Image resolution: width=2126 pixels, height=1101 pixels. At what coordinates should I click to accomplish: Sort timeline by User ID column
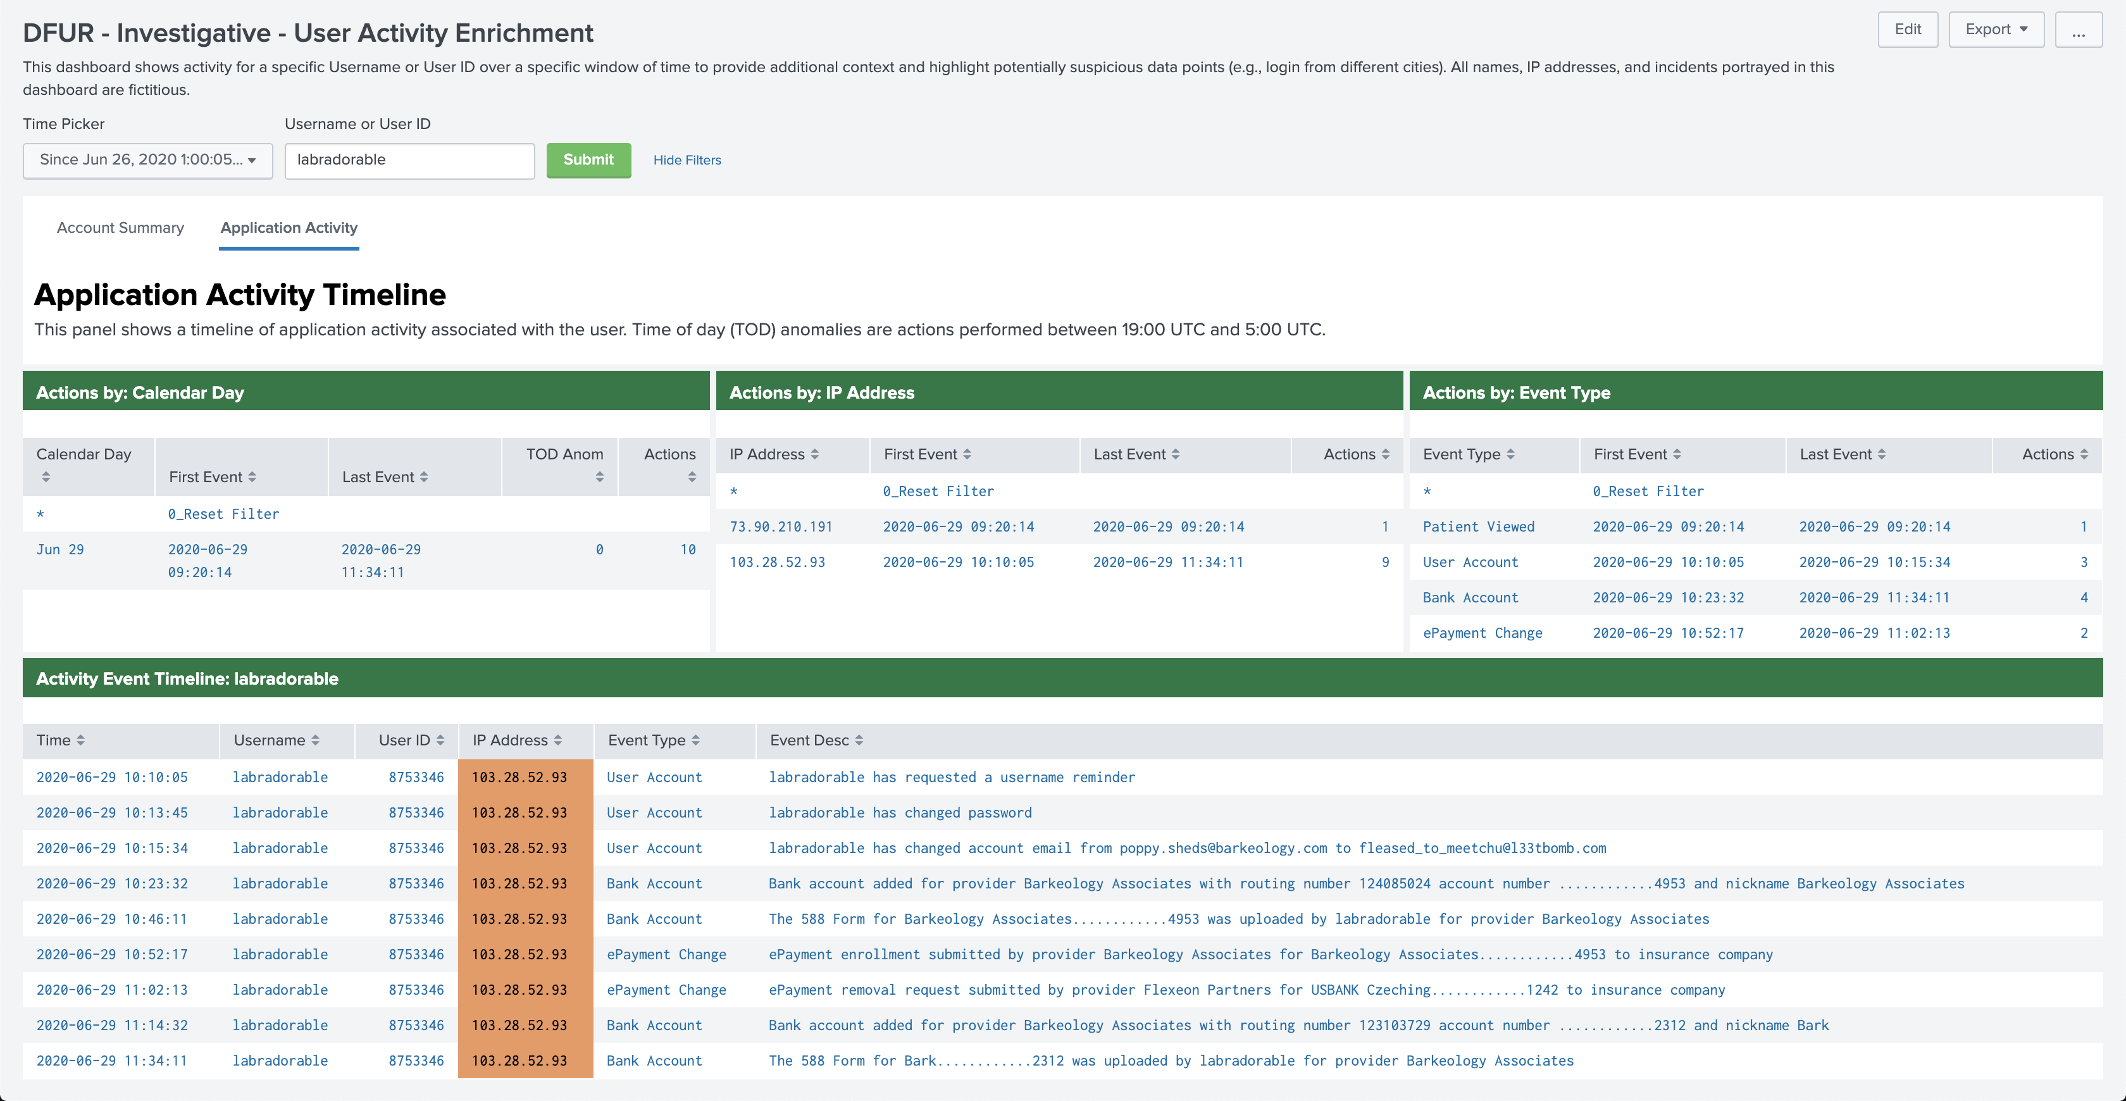click(x=440, y=740)
